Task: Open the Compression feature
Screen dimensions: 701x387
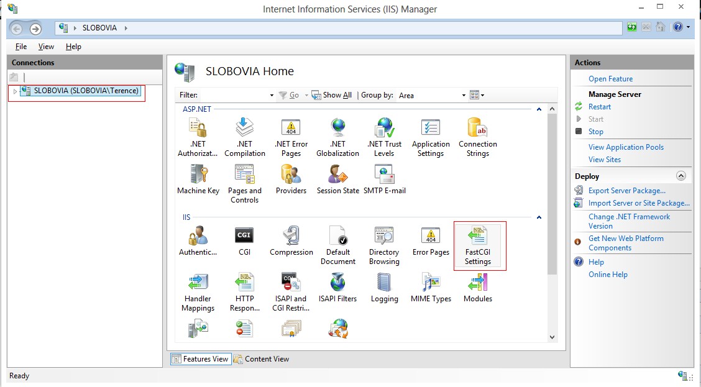Action: coord(291,241)
